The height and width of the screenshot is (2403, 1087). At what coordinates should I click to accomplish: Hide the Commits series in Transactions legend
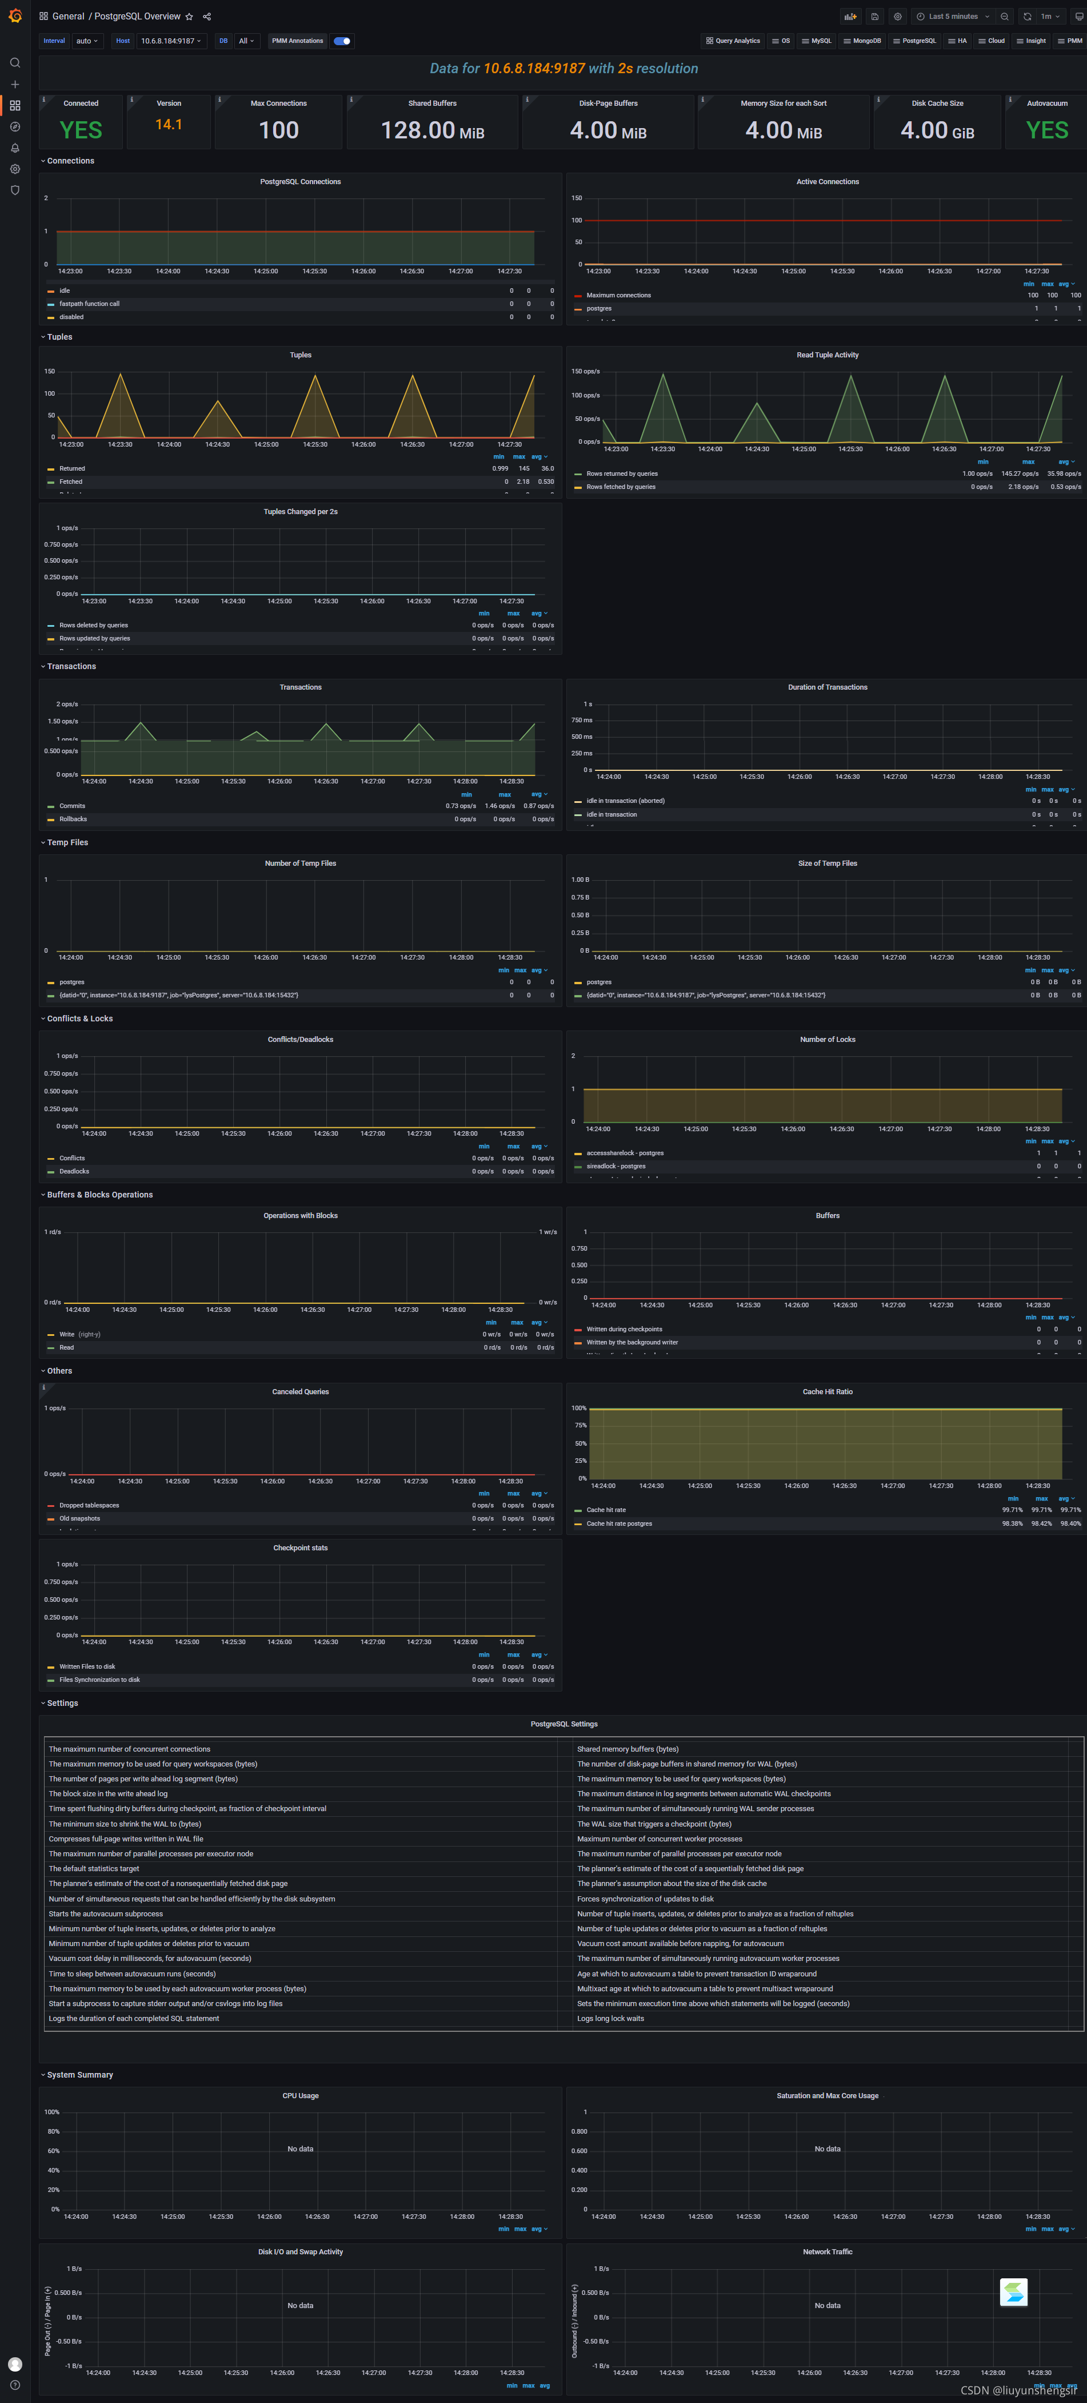point(73,805)
